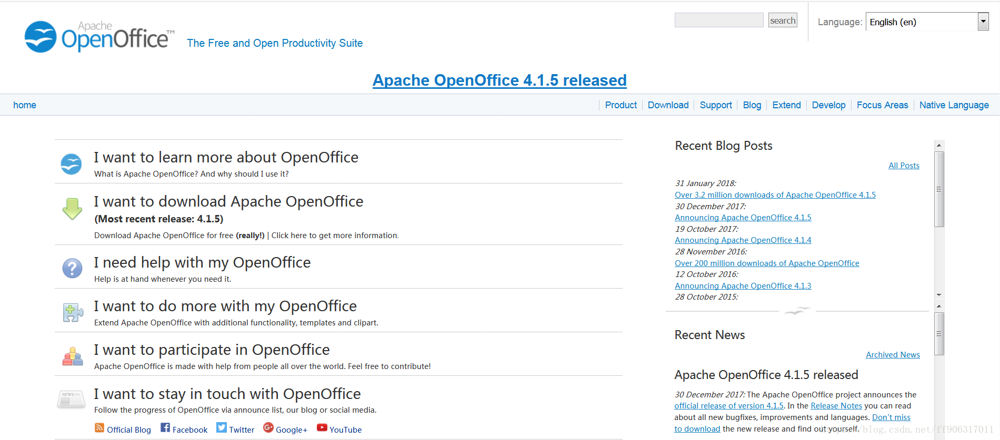Click the YouTube icon

(x=322, y=427)
